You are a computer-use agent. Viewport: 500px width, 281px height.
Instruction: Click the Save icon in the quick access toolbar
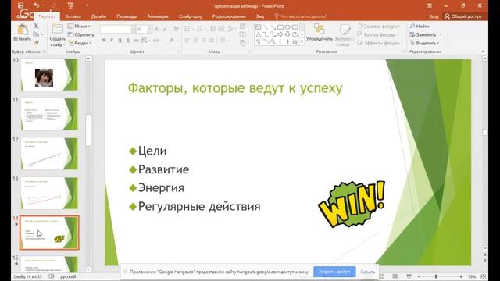[21, 5]
